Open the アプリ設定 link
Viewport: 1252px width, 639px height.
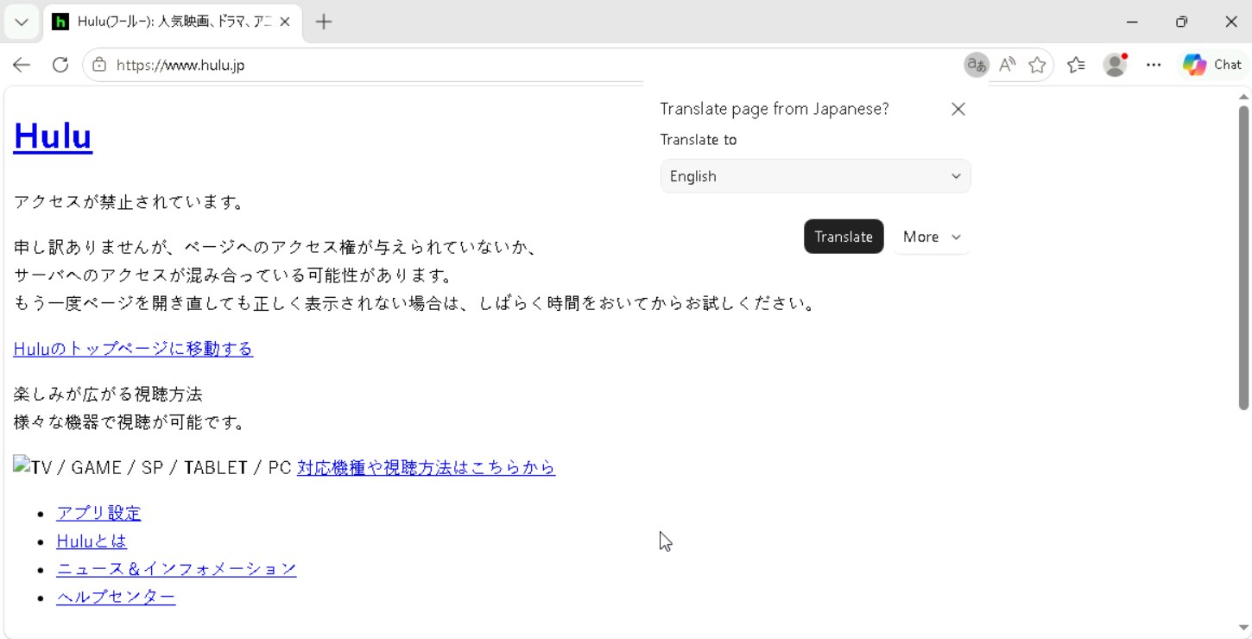coord(98,513)
